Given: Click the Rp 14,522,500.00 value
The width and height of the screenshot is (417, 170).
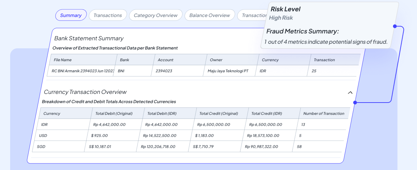Looking at the screenshot, I should tap(159, 136).
